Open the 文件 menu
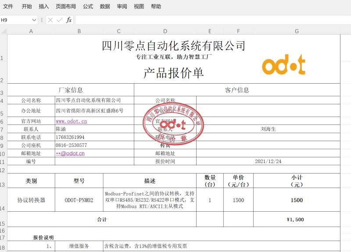351x252 pixels. pos(8,7)
